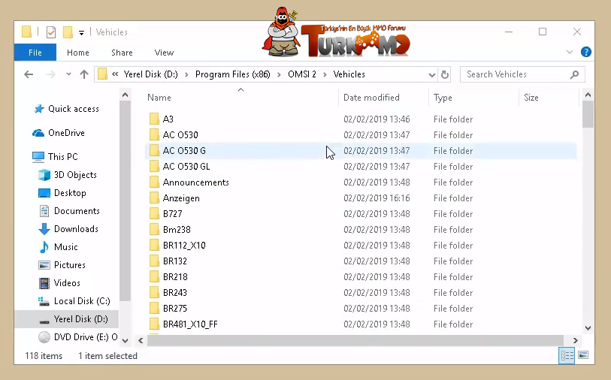Sort by the Size column header
The height and width of the screenshot is (380, 611).
pos(531,98)
